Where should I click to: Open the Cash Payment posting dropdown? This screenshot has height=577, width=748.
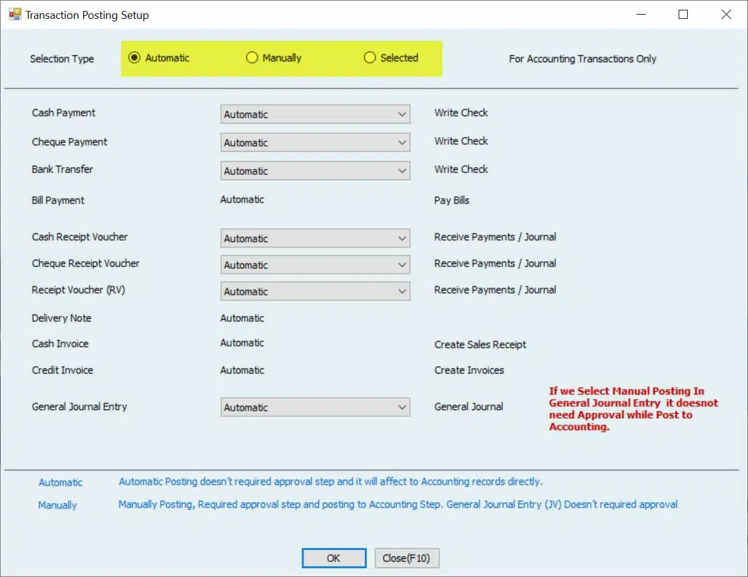coord(315,114)
